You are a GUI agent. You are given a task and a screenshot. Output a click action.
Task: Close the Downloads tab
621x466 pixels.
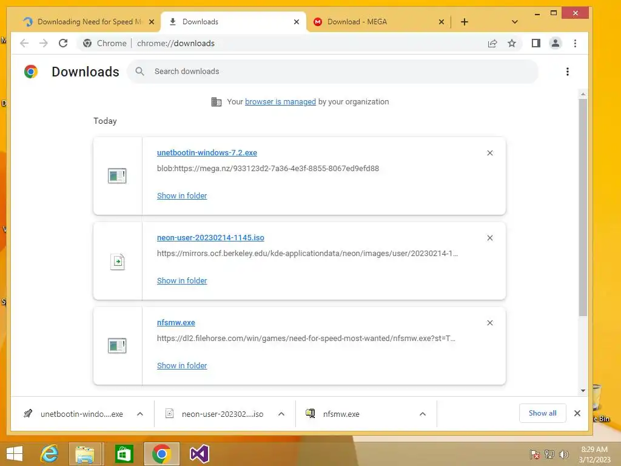point(296,22)
